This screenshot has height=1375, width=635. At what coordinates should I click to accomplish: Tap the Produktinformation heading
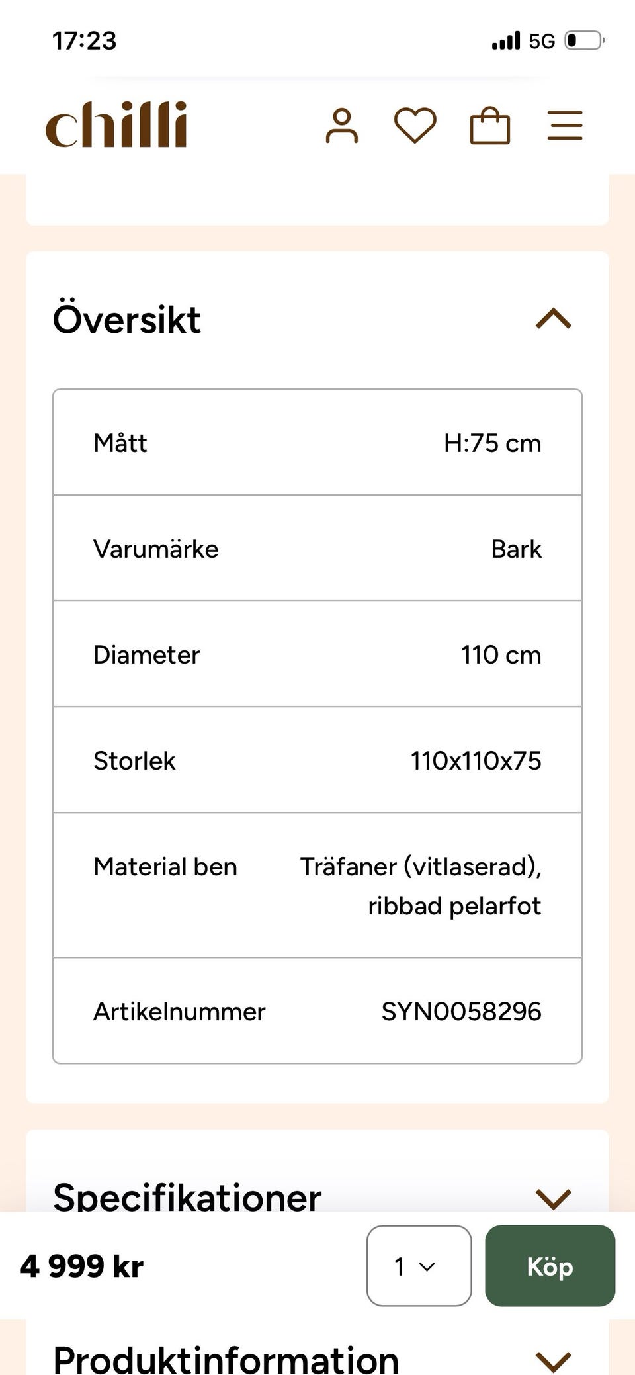point(226,1359)
